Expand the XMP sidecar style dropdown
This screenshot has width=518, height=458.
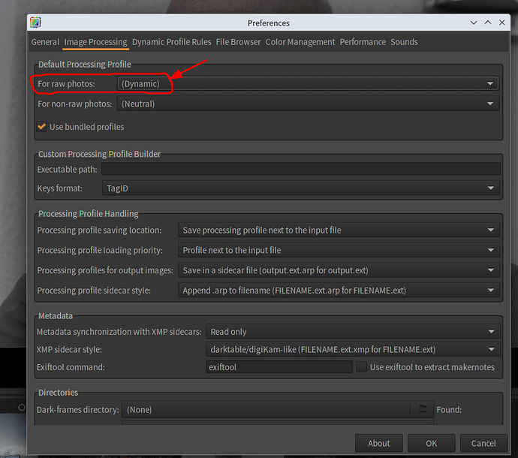click(x=353, y=349)
